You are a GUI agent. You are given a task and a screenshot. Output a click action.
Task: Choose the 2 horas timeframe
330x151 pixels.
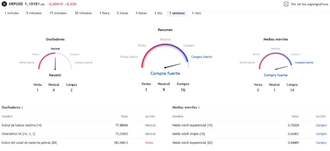122,13
